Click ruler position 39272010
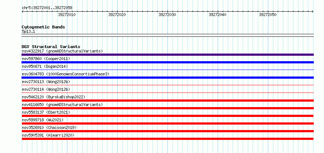The image size is (324, 153). [67, 15]
